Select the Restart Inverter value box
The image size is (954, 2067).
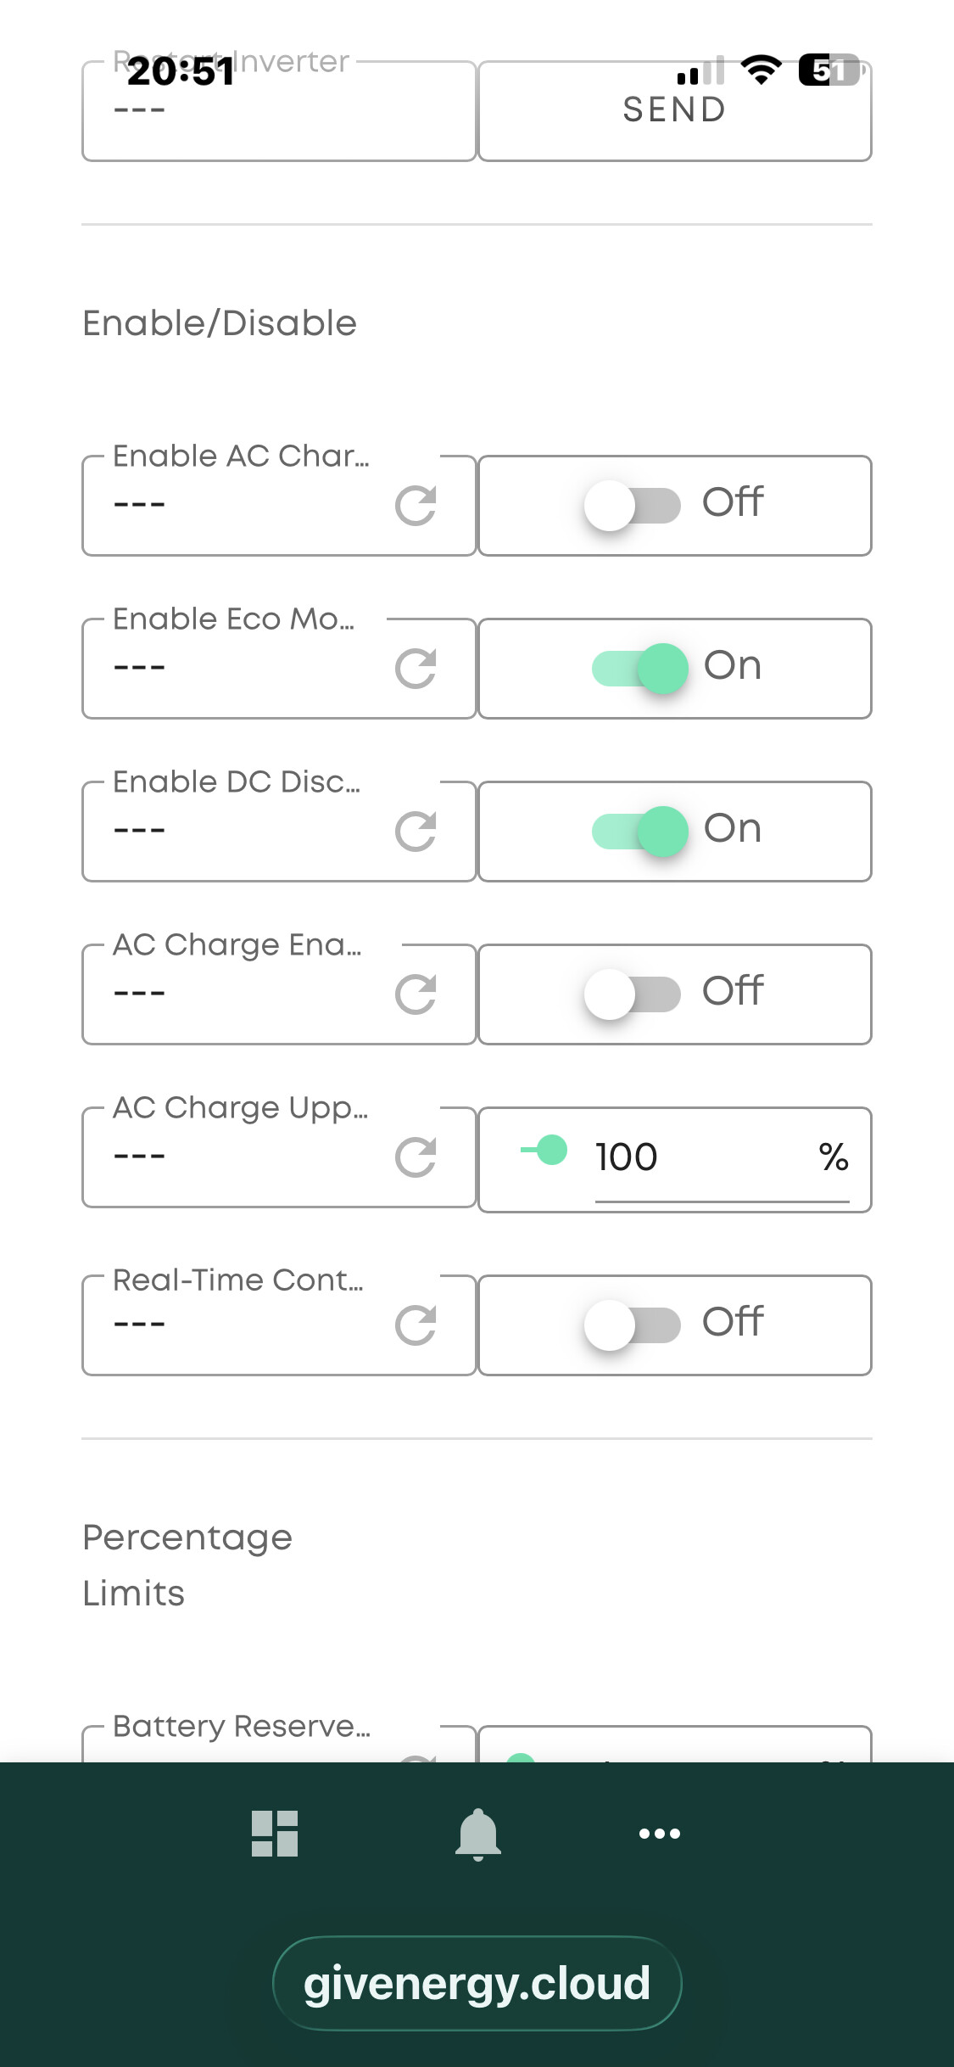278,111
